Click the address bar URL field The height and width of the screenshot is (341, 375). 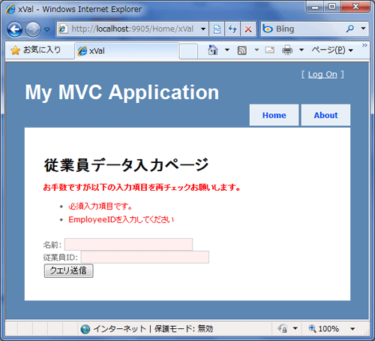[132, 29]
